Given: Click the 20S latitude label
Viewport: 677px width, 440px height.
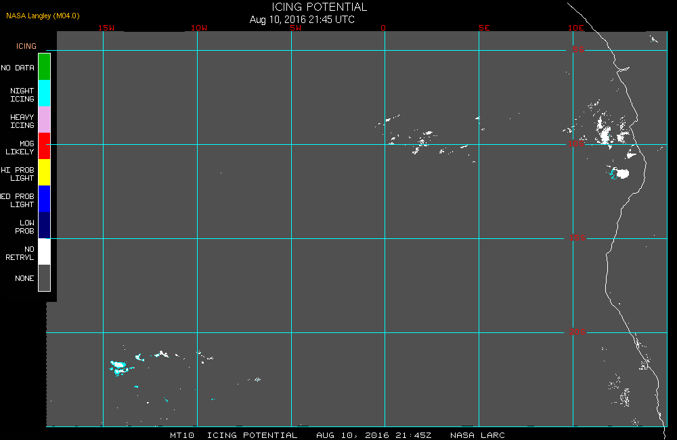Looking at the screenshot, I should click(x=577, y=332).
